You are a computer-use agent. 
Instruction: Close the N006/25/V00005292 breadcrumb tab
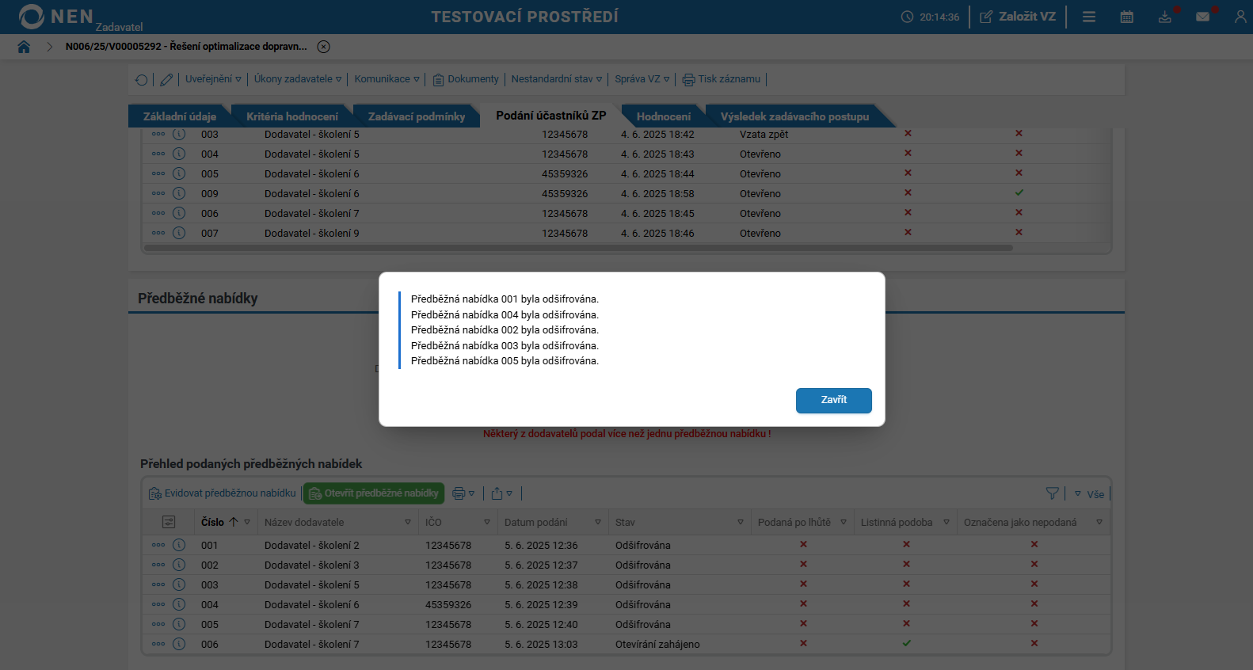[323, 47]
